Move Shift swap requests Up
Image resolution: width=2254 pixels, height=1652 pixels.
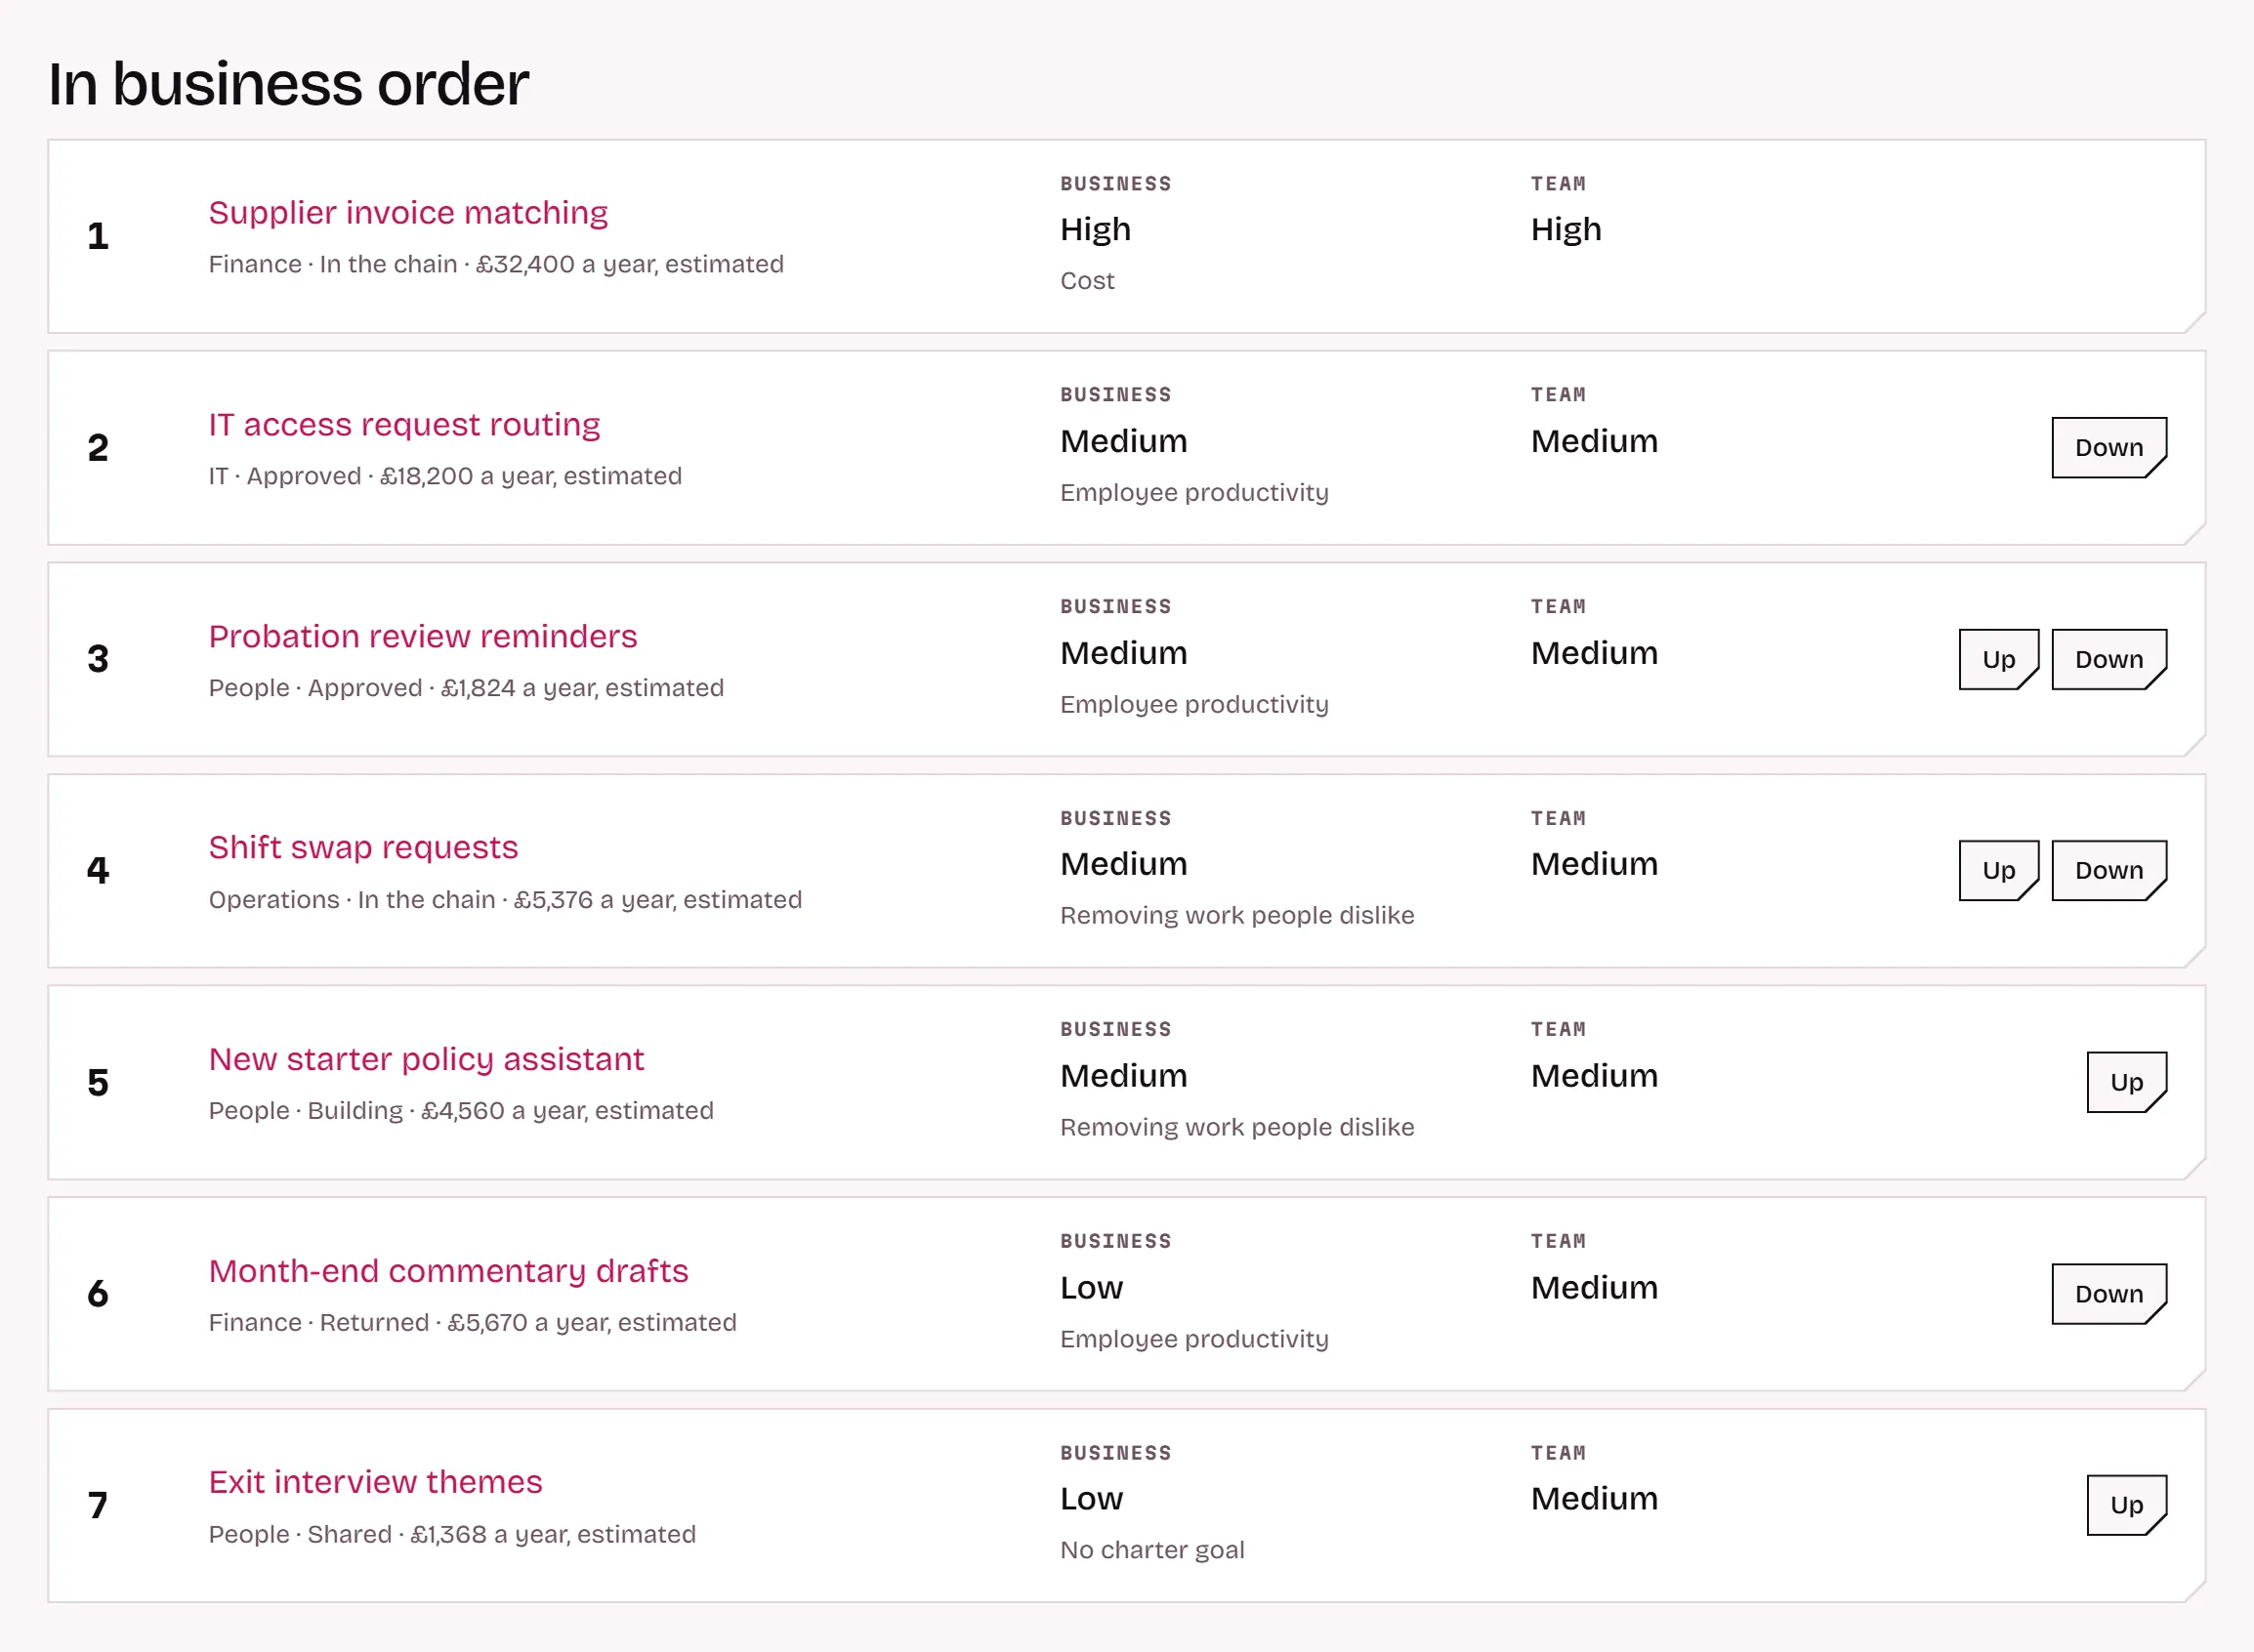[1998, 871]
